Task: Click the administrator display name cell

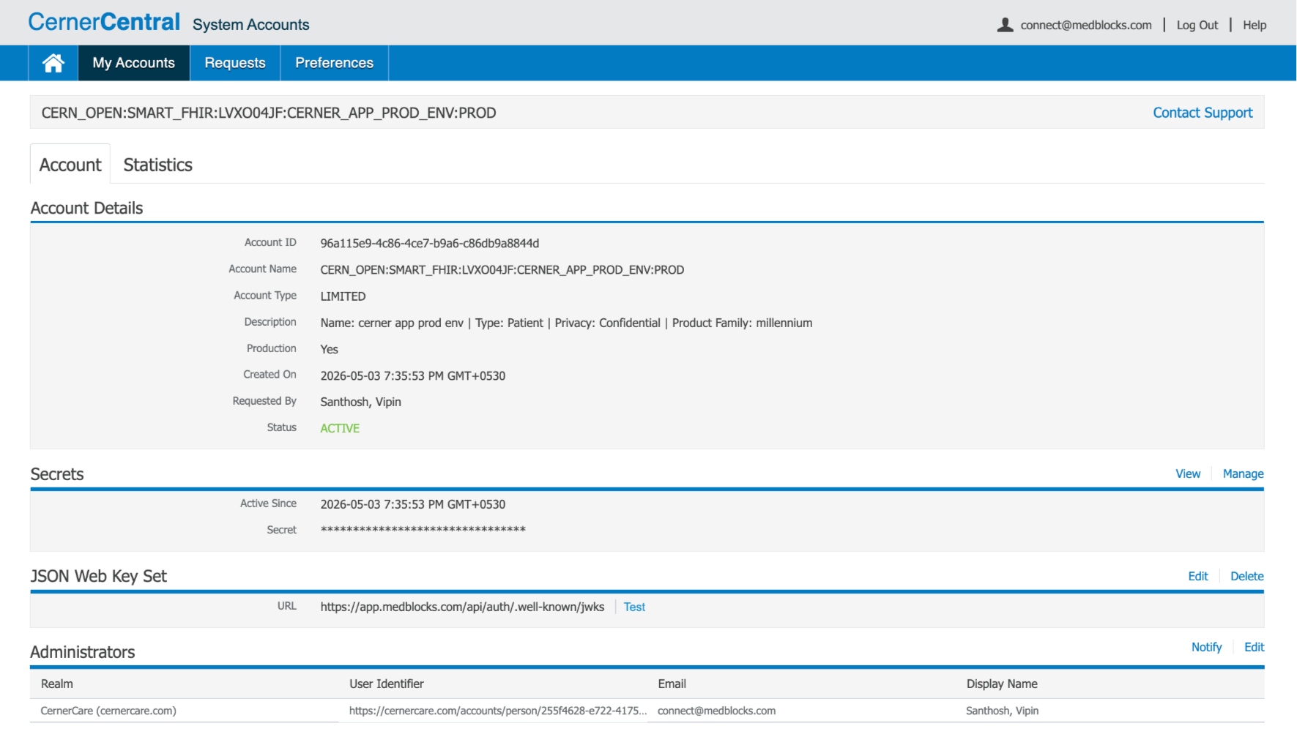Action: coord(1002,711)
